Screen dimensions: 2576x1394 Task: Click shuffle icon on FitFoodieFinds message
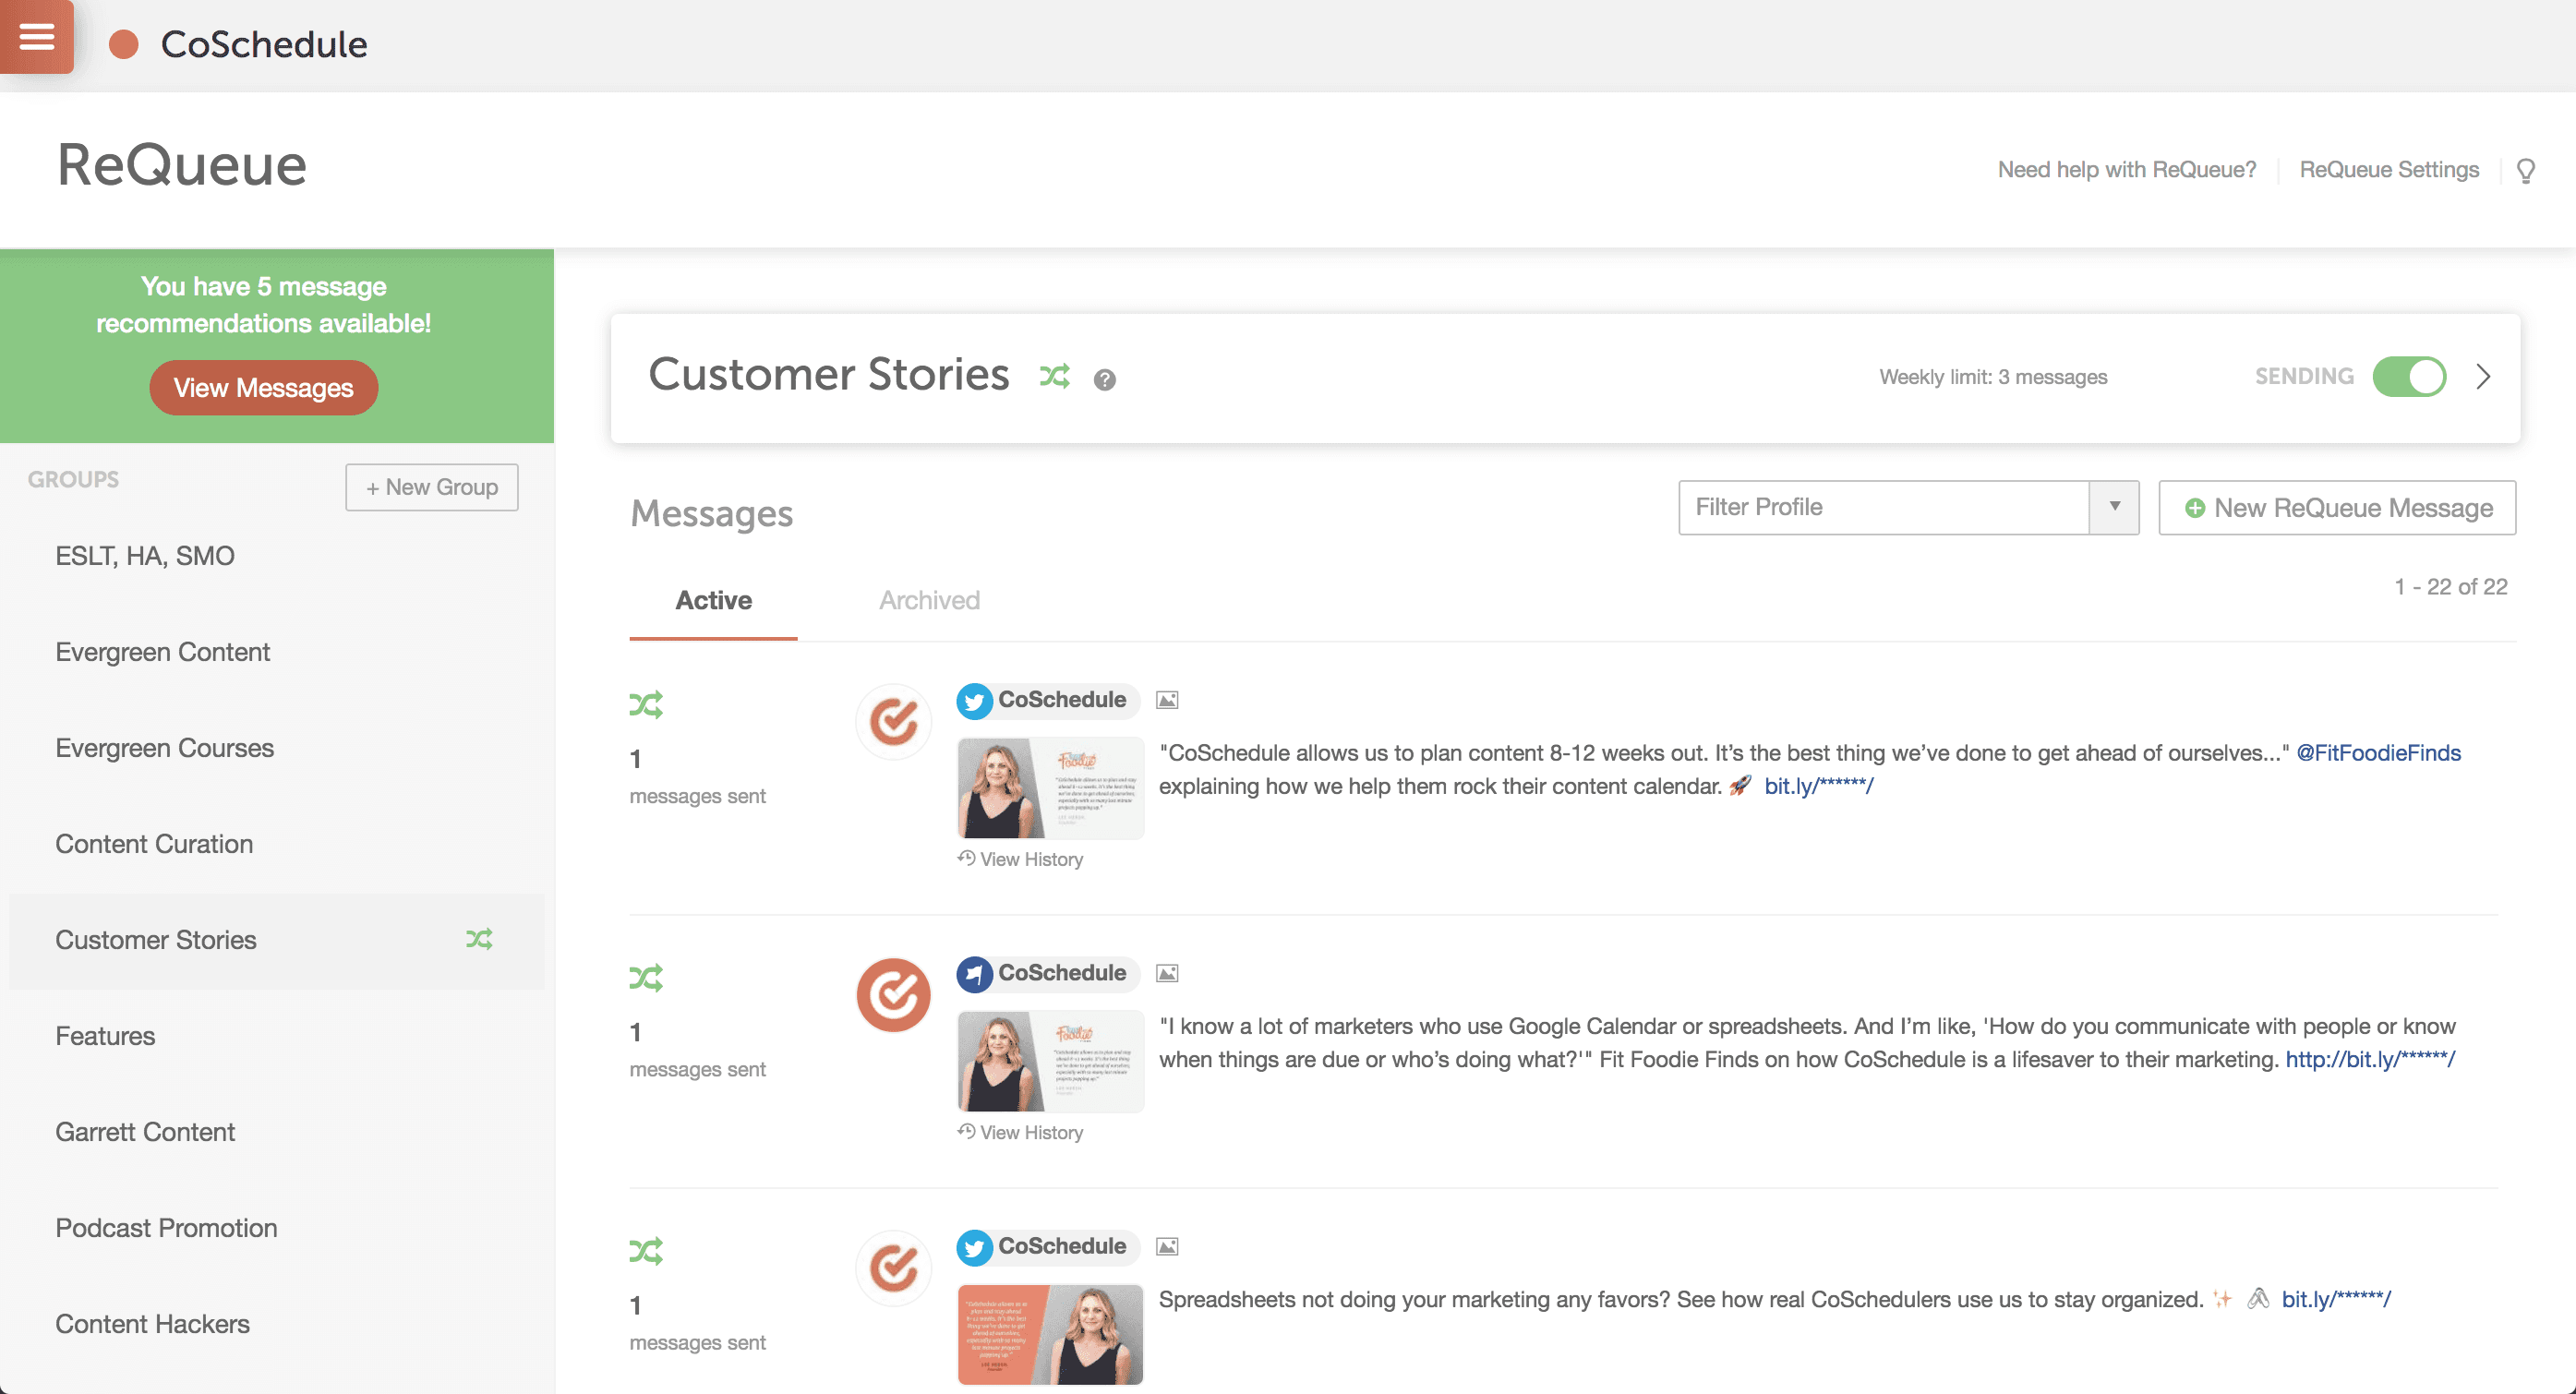point(646,704)
